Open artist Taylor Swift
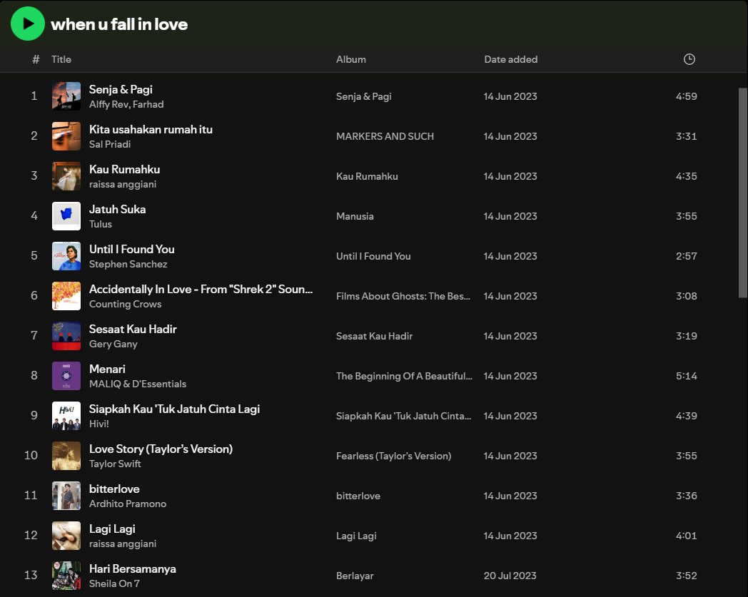 tap(115, 464)
